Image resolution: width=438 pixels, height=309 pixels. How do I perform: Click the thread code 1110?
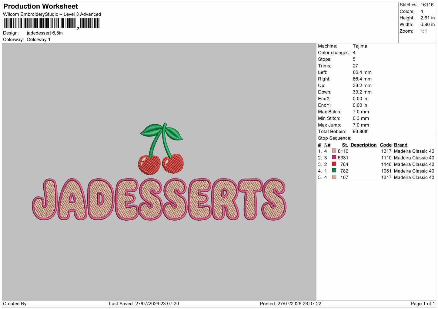pyautogui.click(x=386, y=158)
